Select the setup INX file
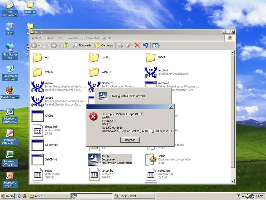The image size is (266, 200). pyautogui.click(x=46, y=174)
